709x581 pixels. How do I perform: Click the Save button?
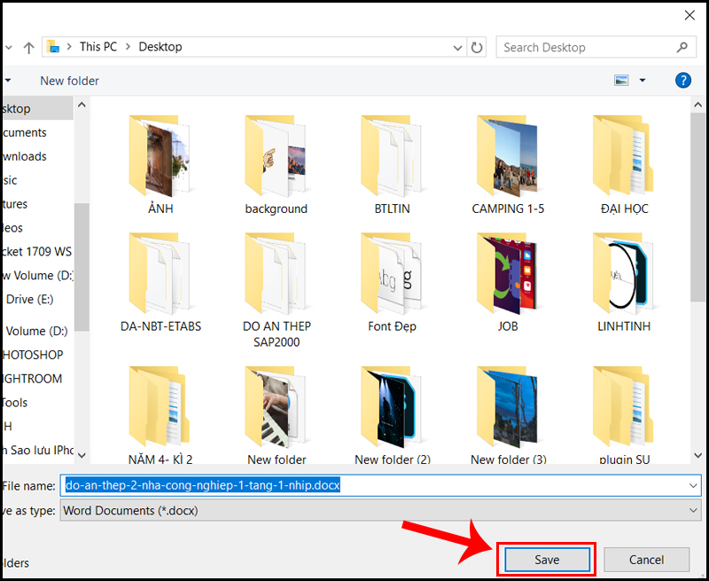546,560
